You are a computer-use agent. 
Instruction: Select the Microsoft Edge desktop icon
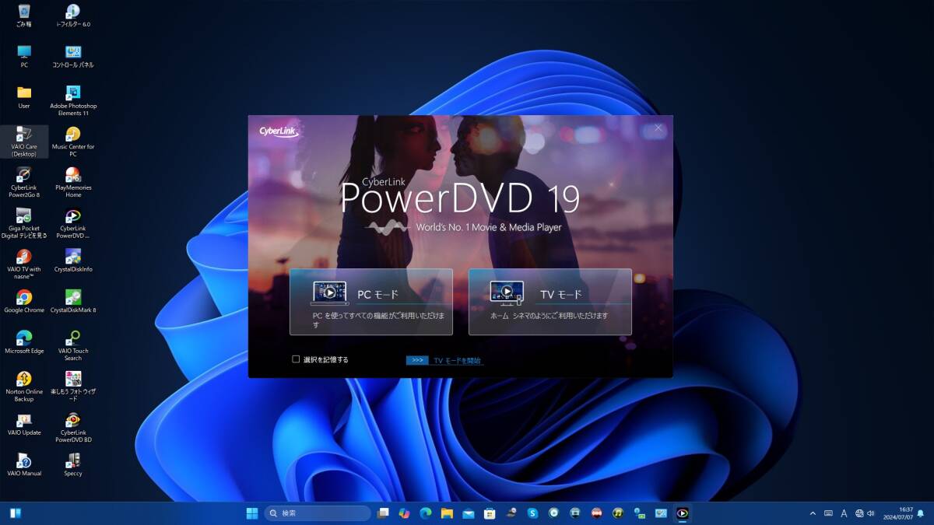[24, 342]
